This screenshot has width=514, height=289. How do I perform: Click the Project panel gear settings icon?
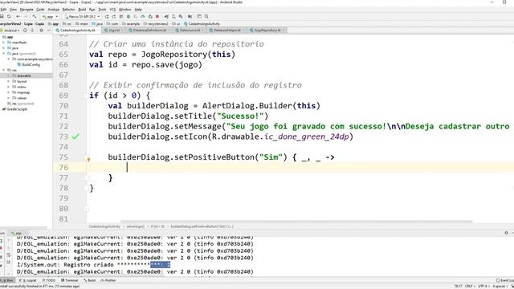41,31
